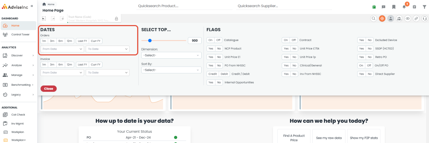Open Orders From Date dropdown
Viewport: 429px width, 143px height.
click(62, 49)
